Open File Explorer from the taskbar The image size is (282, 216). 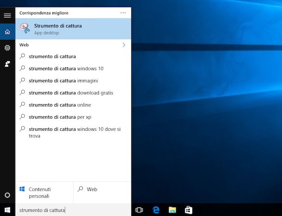pos(172,210)
